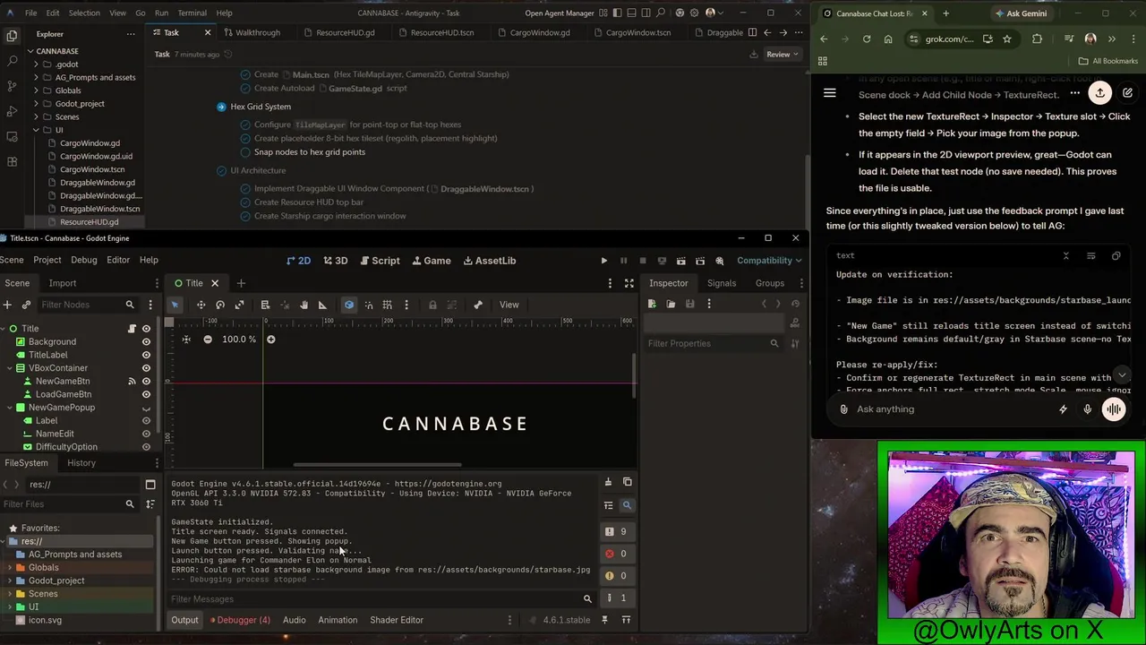Toggle visibility of LoadGameBtn node
The height and width of the screenshot is (645, 1146).
(146, 395)
